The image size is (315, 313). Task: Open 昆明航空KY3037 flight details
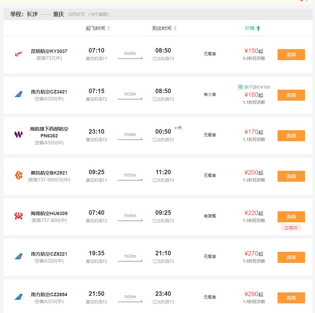(49, 51)
